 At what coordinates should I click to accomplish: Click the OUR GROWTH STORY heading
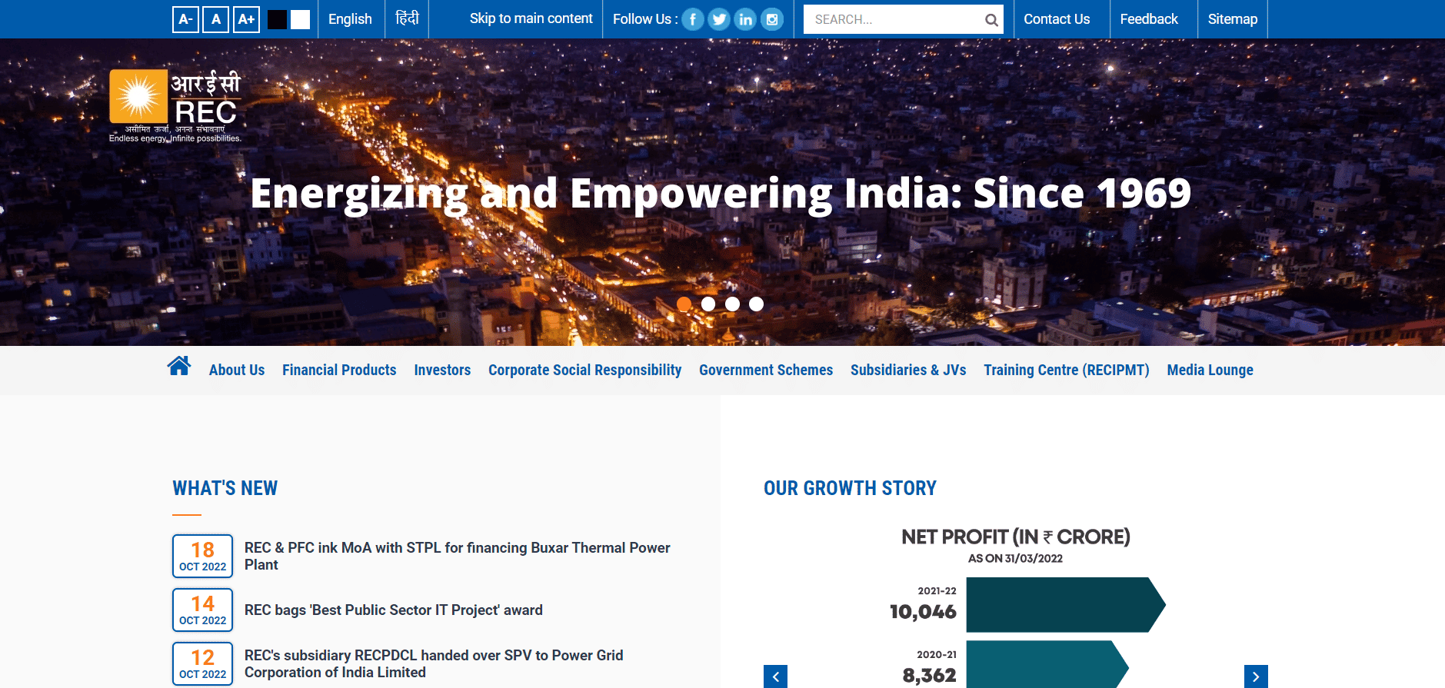[850, 488]
